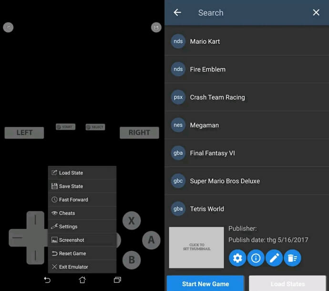Click the gba badge for Final Fantasy VI

click(178, 153)
